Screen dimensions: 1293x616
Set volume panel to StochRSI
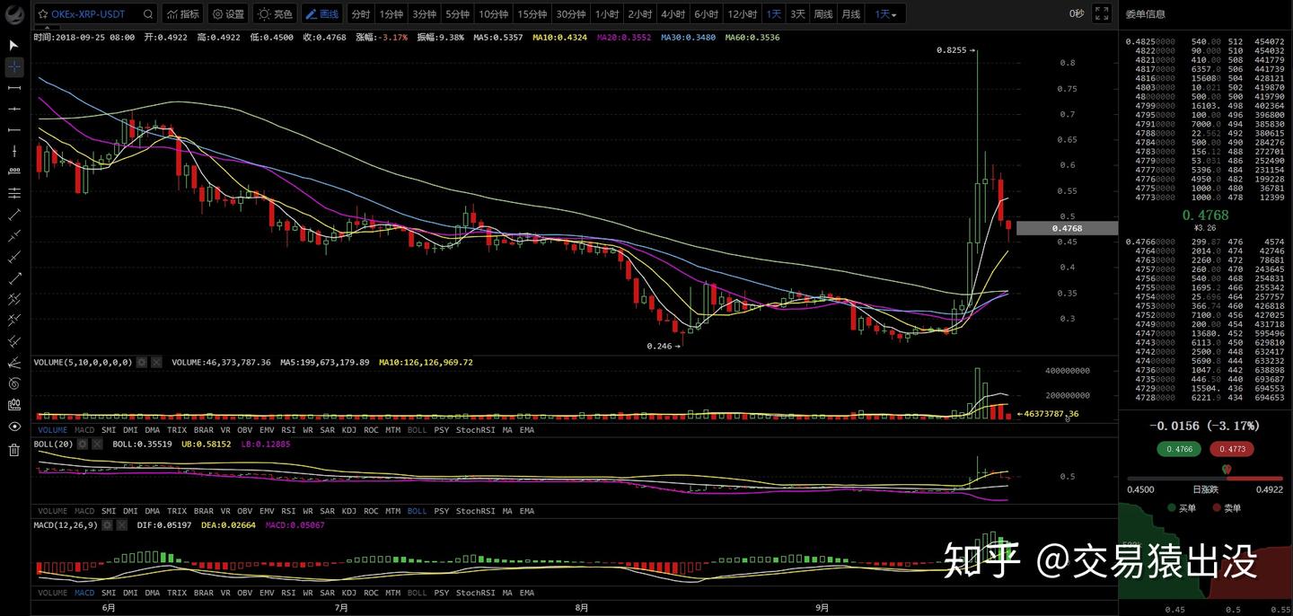[x=475, y=430]
